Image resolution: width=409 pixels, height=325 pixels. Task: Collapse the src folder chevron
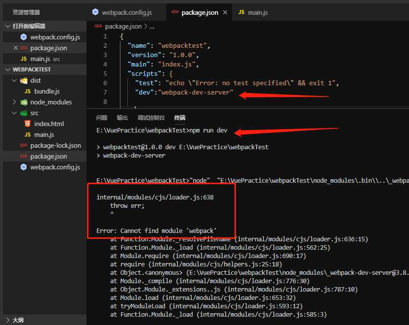pos(14,113)
